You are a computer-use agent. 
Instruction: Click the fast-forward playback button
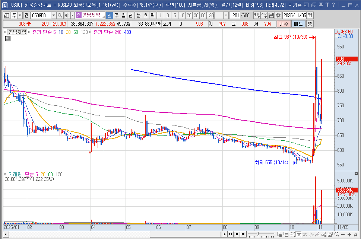coord(243,235)
